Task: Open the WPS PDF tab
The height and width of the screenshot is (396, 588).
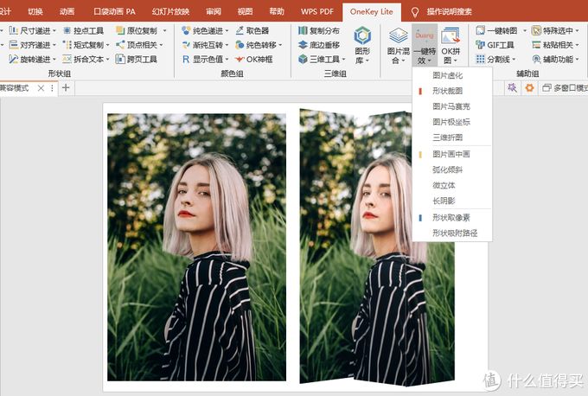Action: tap(316, 11)
